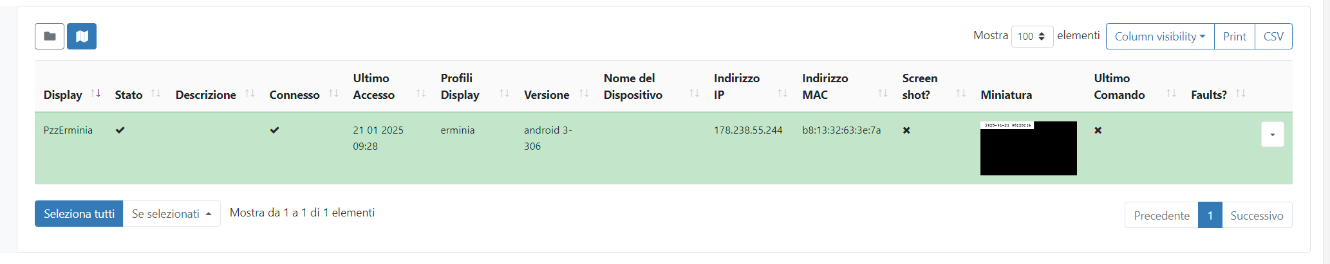Open the folder view icon button

(50, 37)
